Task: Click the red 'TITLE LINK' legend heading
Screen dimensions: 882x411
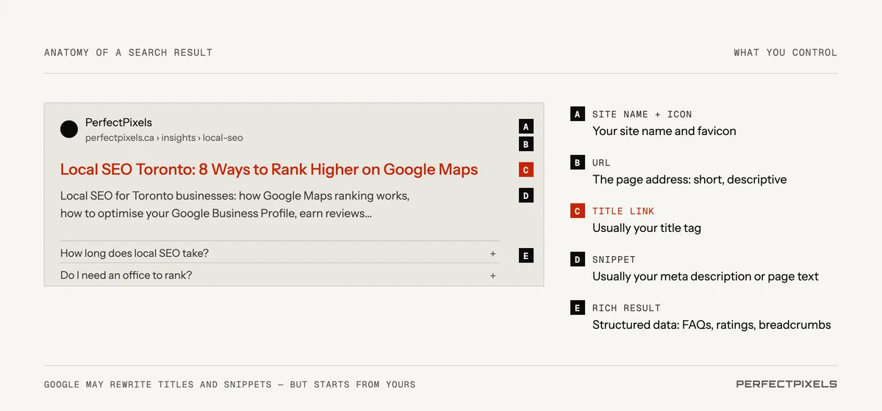Action: tap(623, 211)
